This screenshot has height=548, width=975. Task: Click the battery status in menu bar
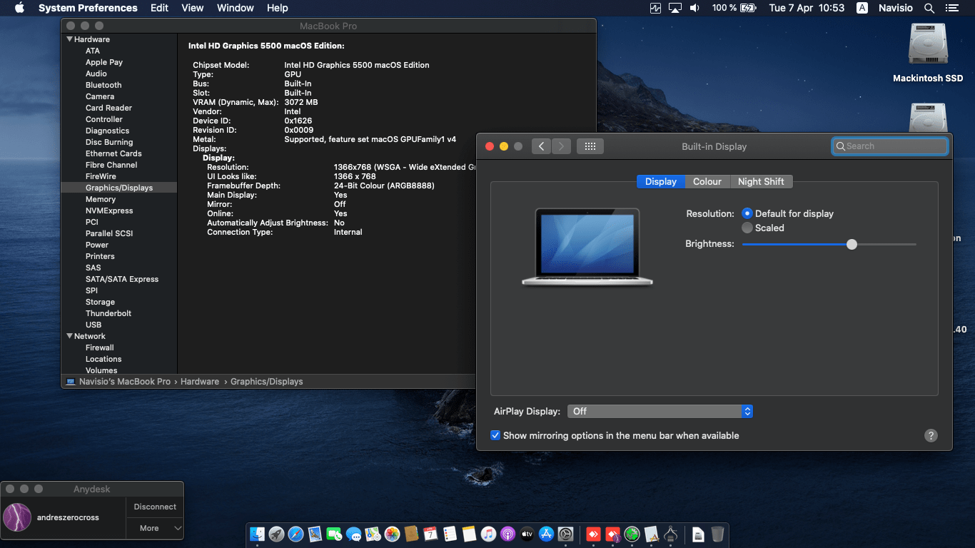point(734,8)
